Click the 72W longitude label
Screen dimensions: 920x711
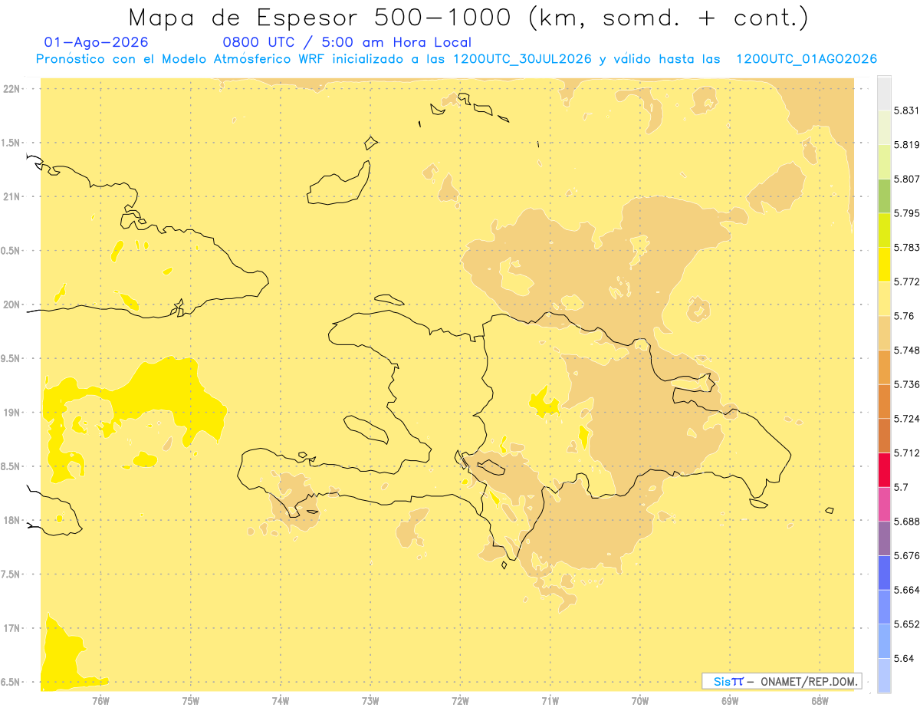[460, 701]
